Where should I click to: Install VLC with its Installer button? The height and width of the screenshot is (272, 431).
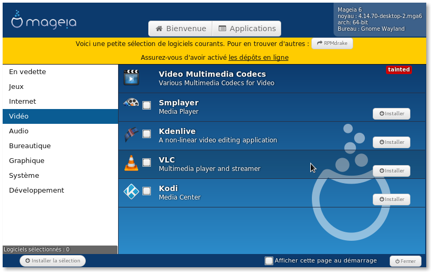click(391, 171)
